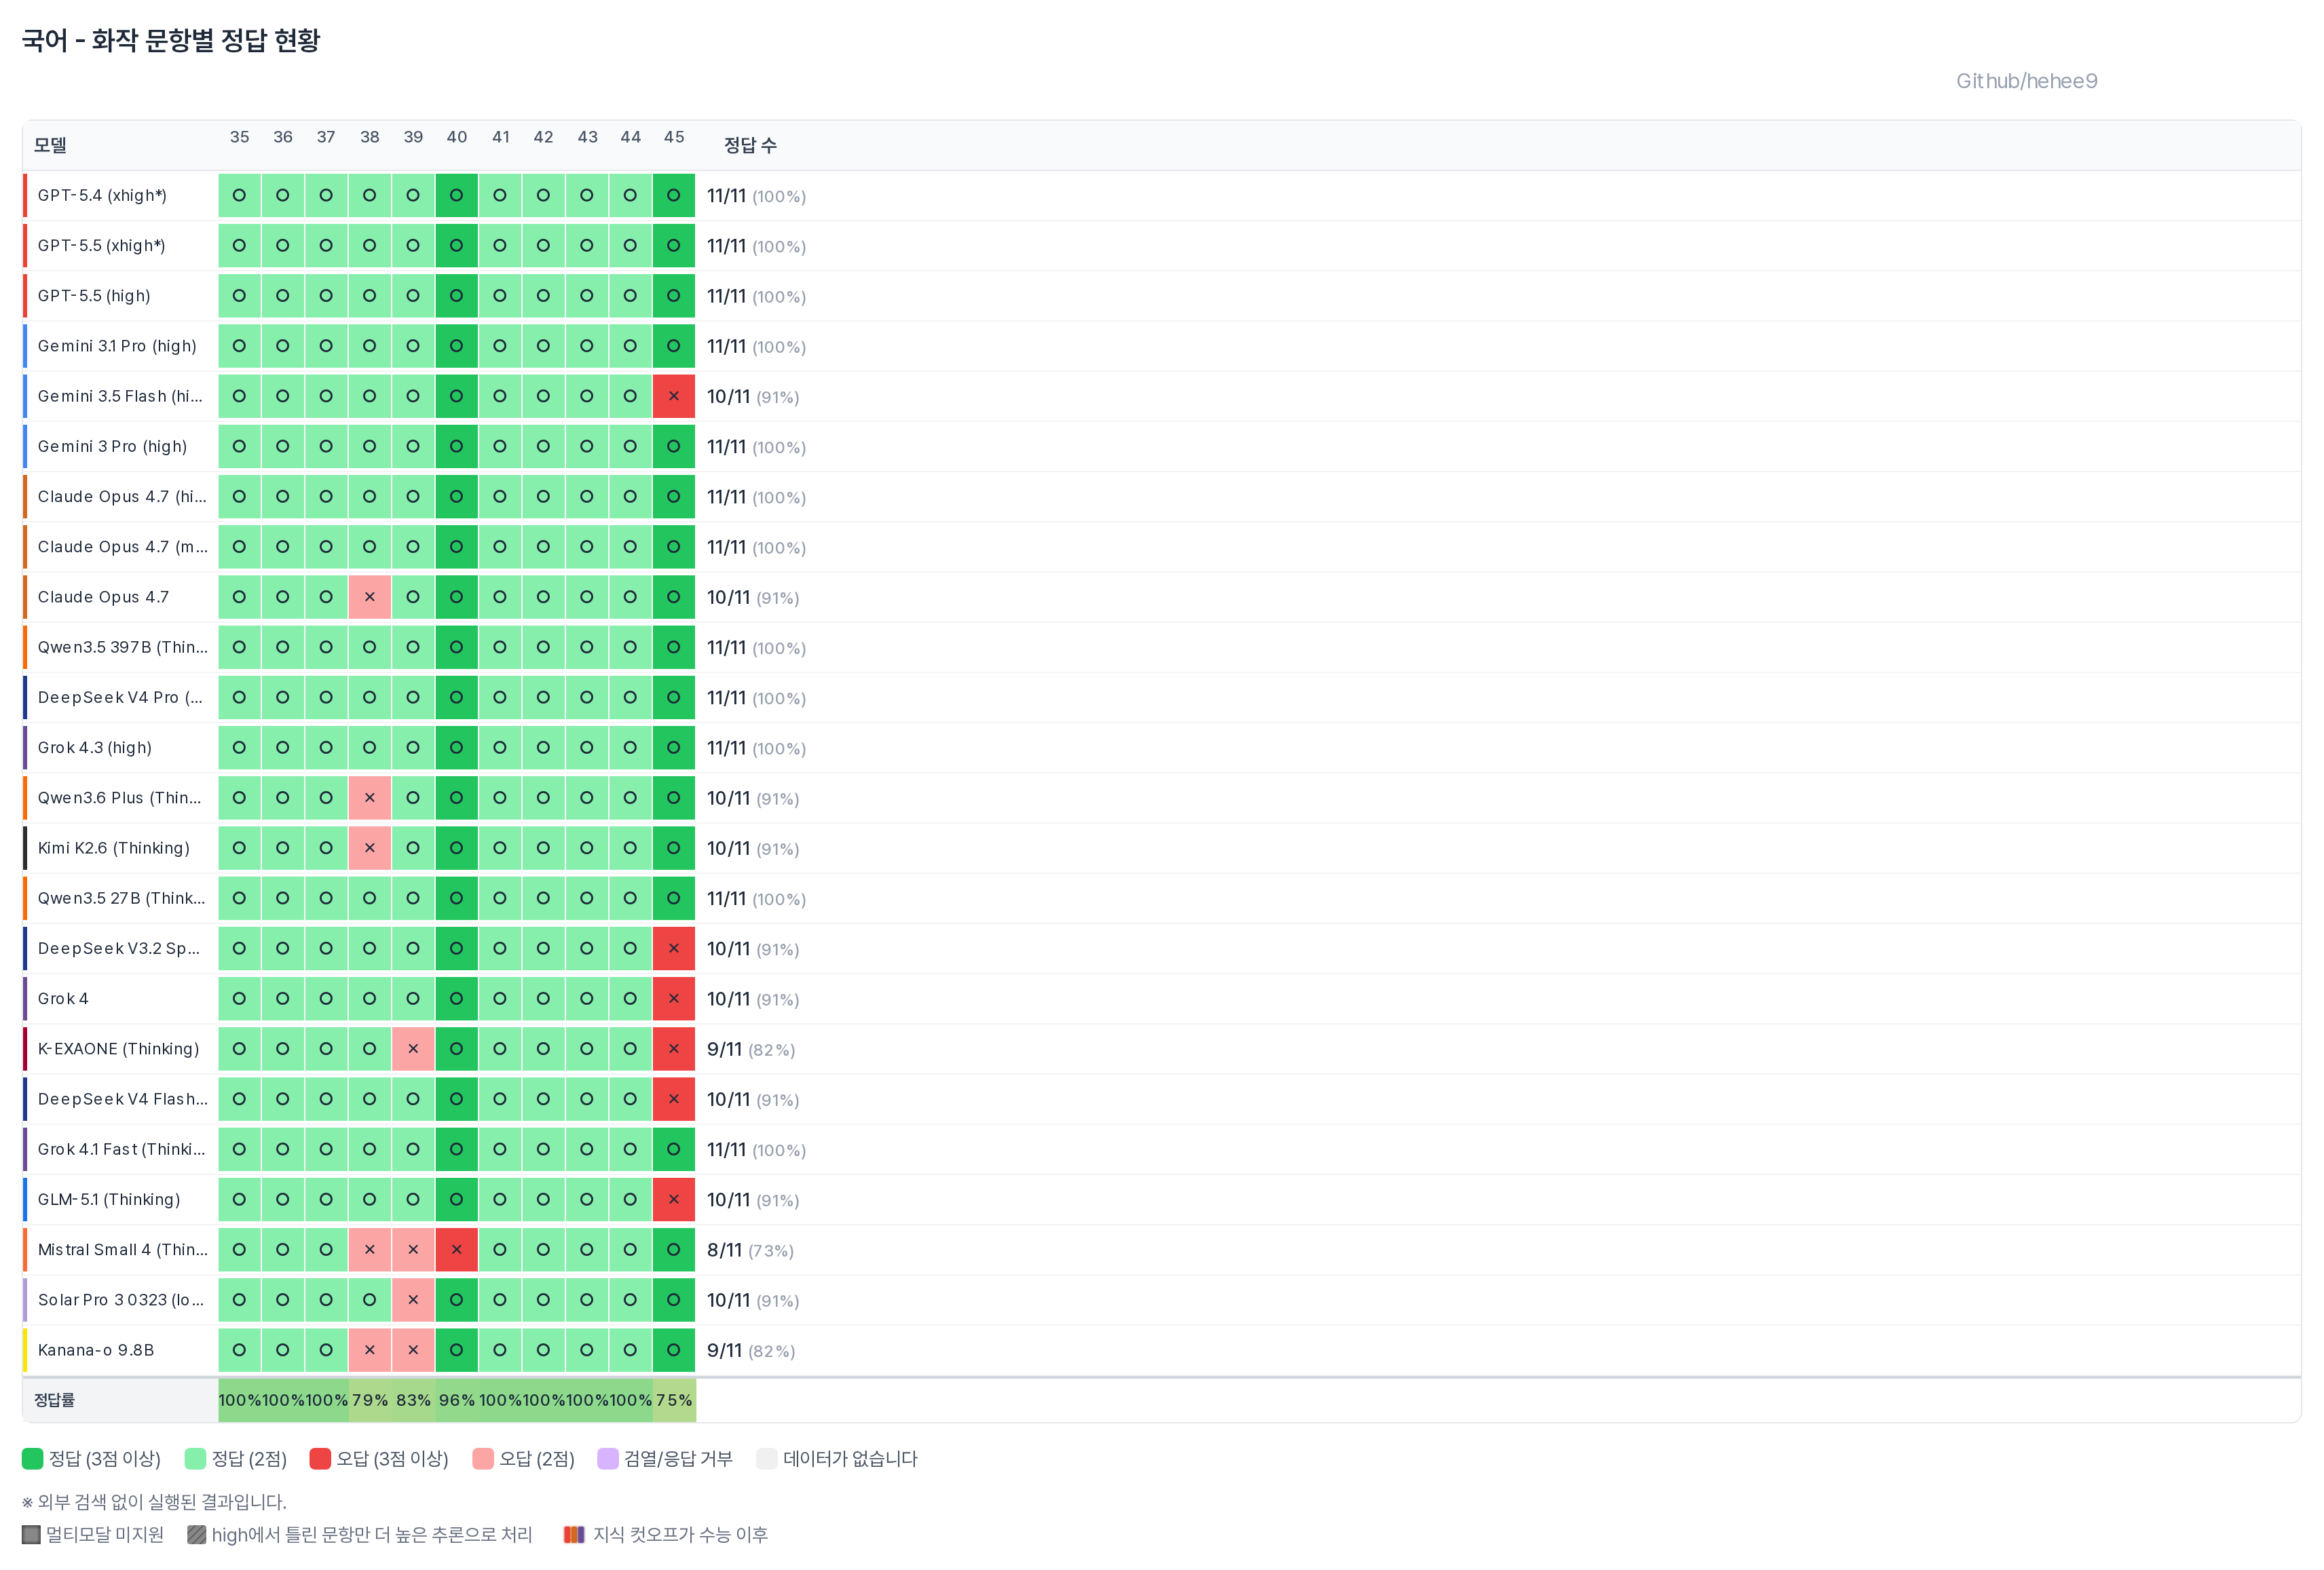The height and width of the screenshot is (1570, 2324).
Task: Click the × mark in Kanana-o 9.8B question 39
Action: click(x=413, y=1350)
